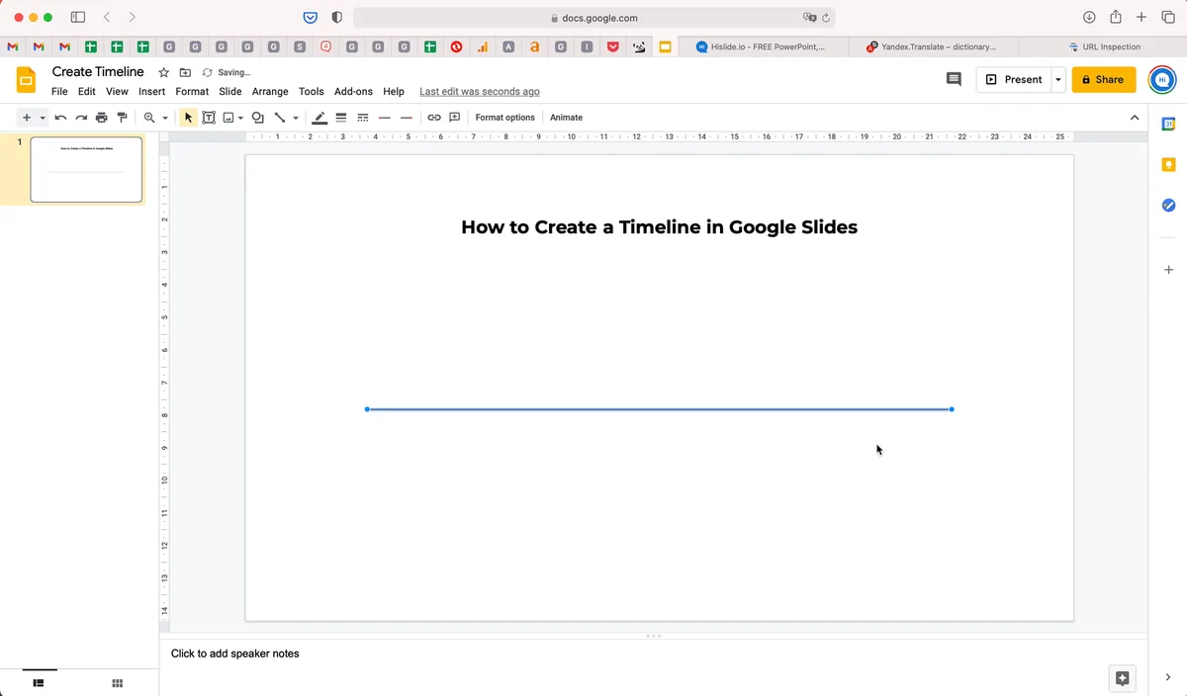Select the Paint format roller tool
This screenshot has height=696, width=1187.
(x=122, y=118)
